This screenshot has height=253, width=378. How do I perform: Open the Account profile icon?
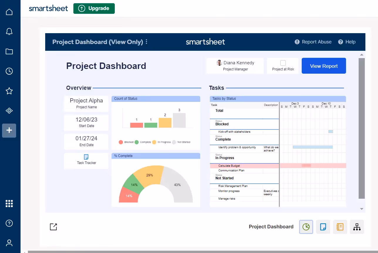point(9,243)
